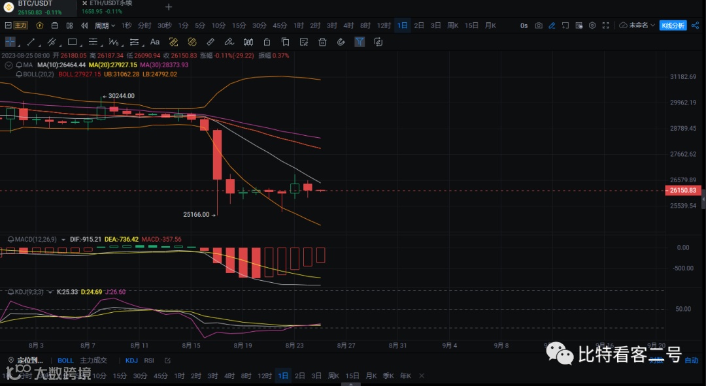
Task: Toggle the KDJ indicator at bottom
Action: click(x=131, y=361)
